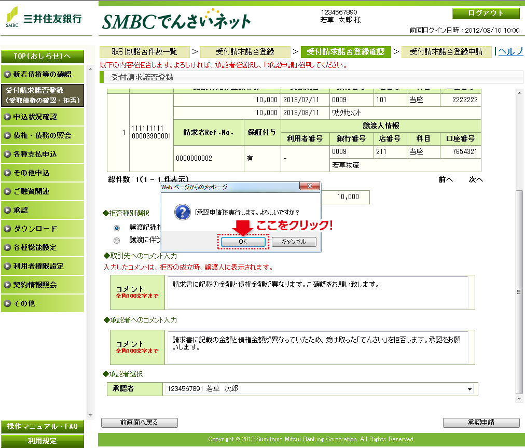Click arrow icon beside ご融資関連
525x448 pixels.
7,192
